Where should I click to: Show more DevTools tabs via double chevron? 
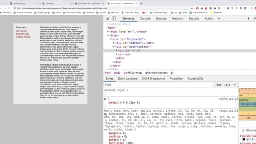click(219, 18)
